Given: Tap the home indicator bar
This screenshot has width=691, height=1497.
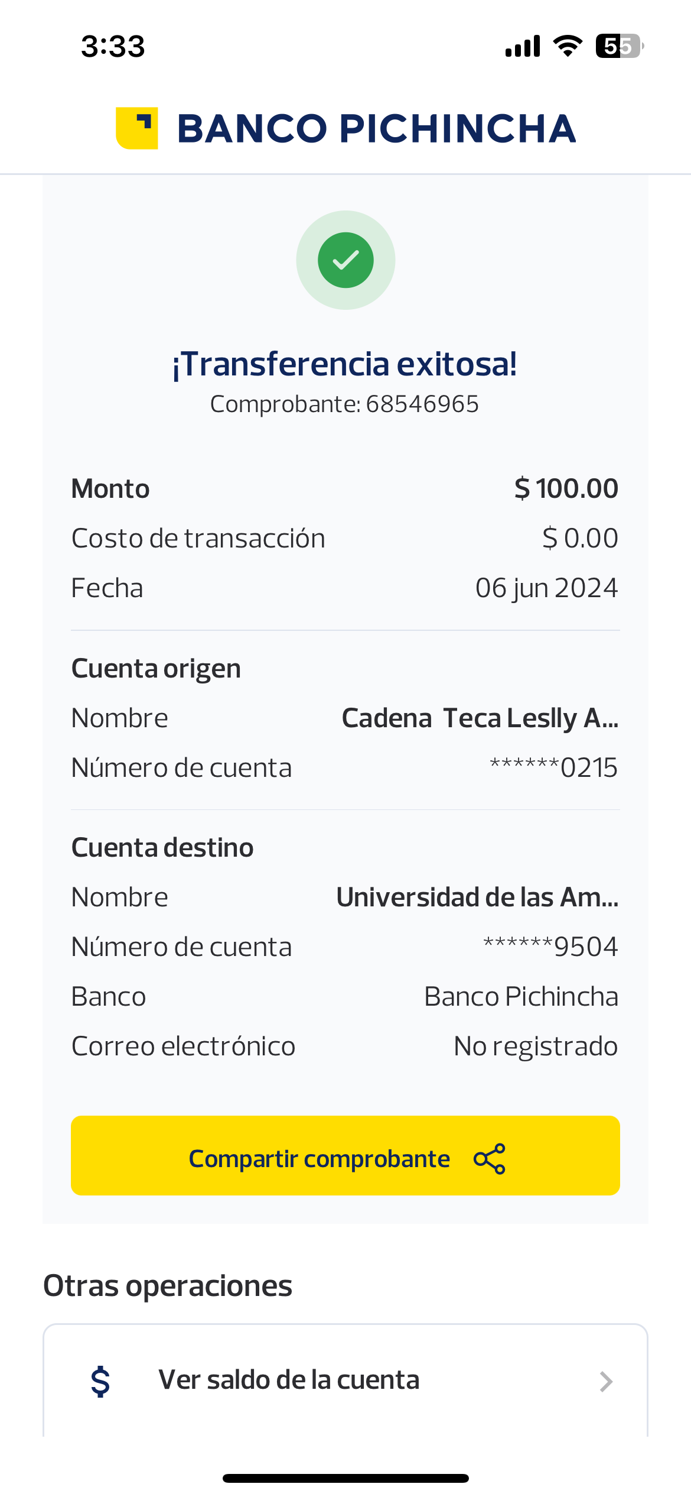Looking at the screenshot, I should tap(345, 1478).
